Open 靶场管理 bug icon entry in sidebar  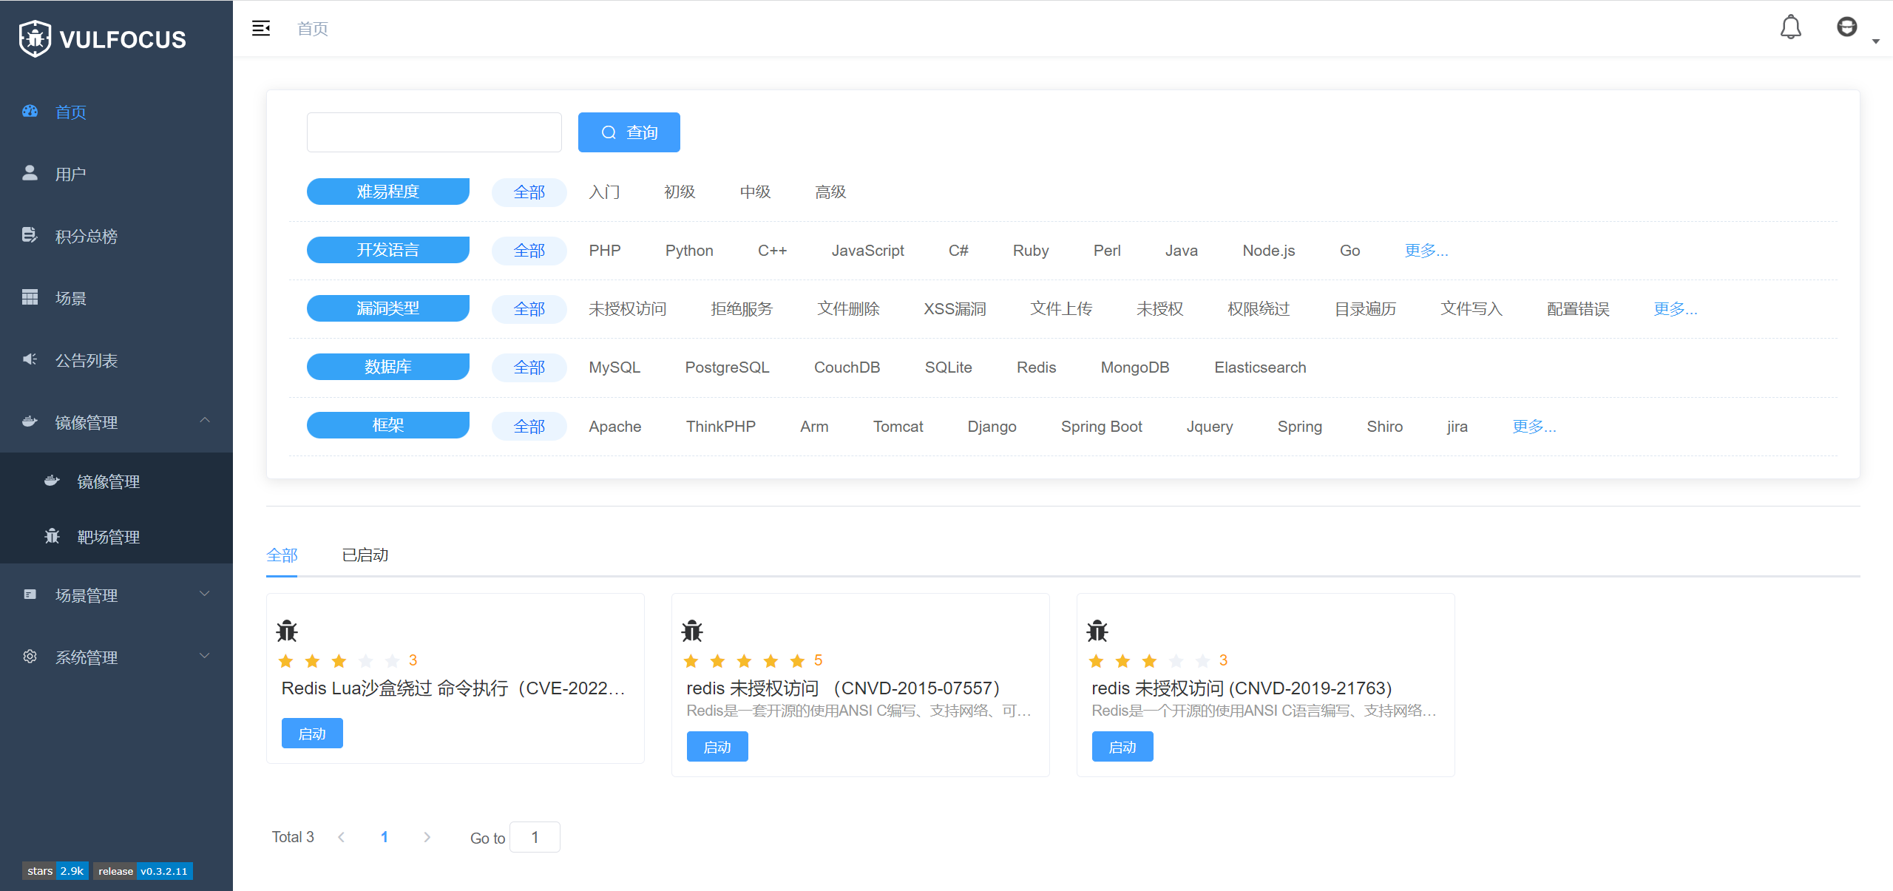pos(108,537)
